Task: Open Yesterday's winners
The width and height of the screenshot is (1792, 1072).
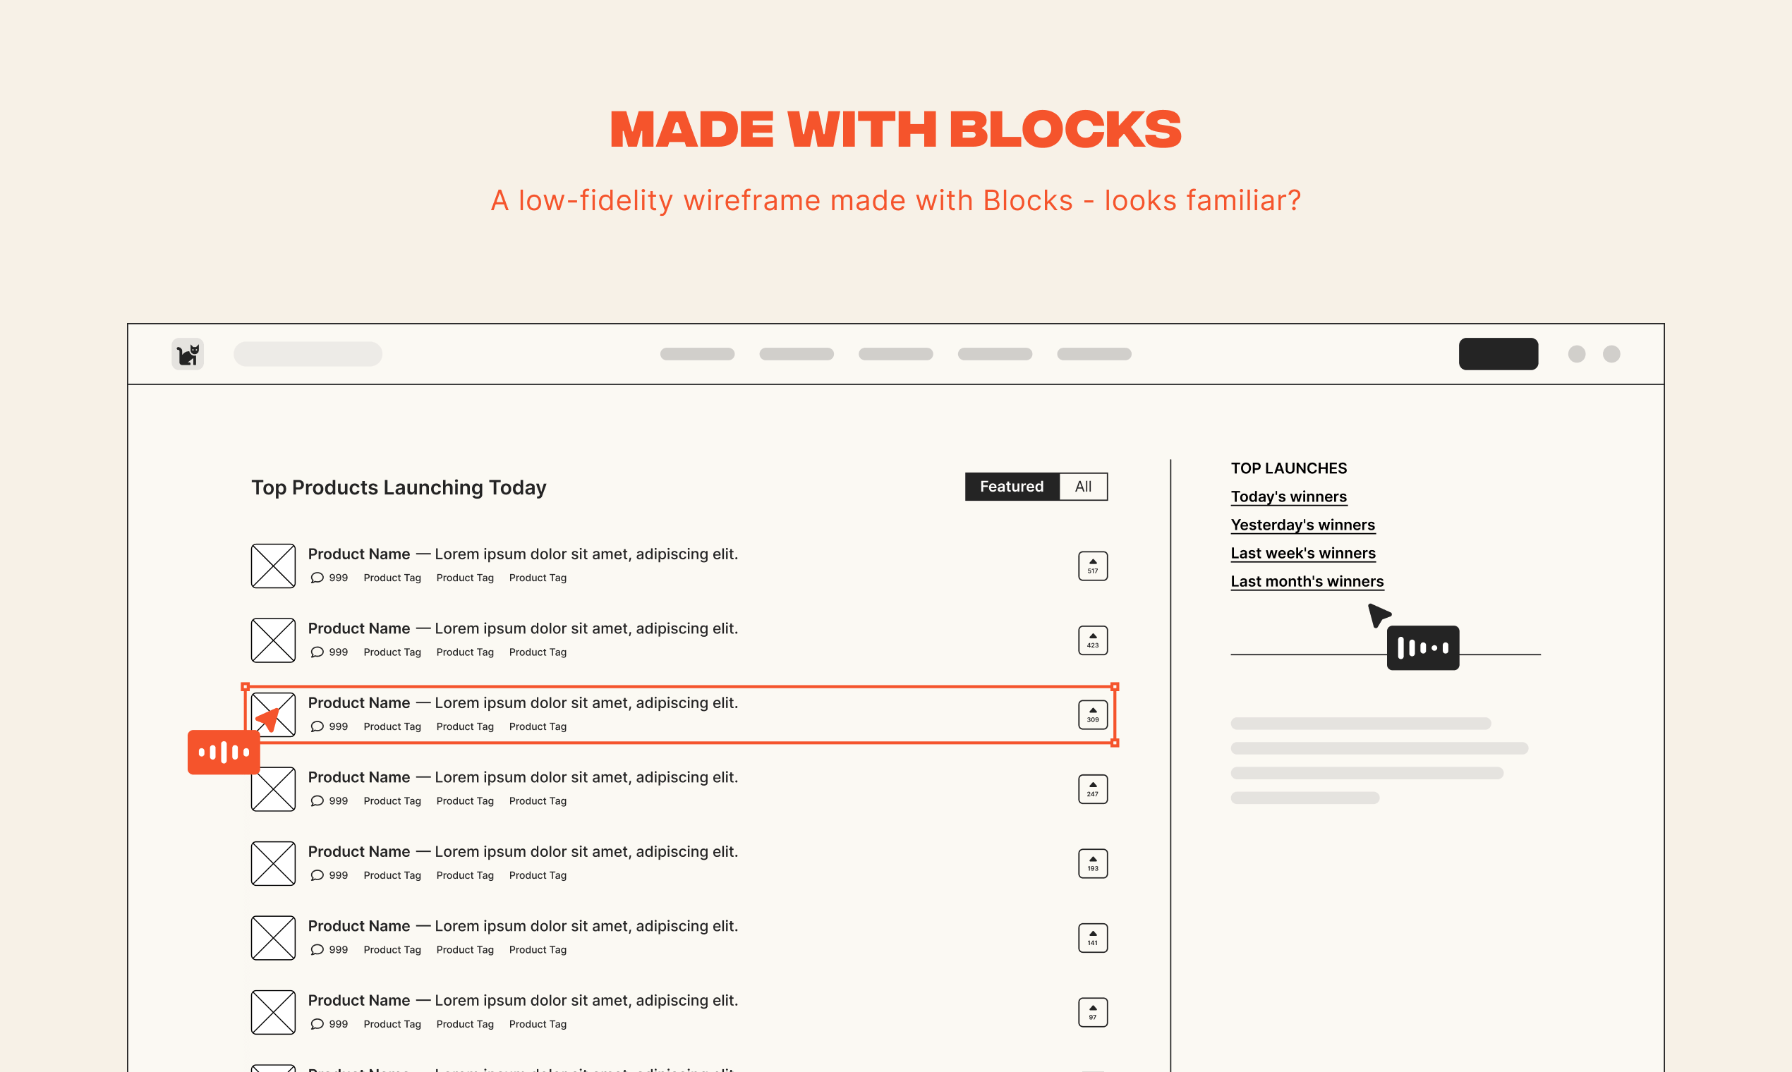Action: 1303,525
